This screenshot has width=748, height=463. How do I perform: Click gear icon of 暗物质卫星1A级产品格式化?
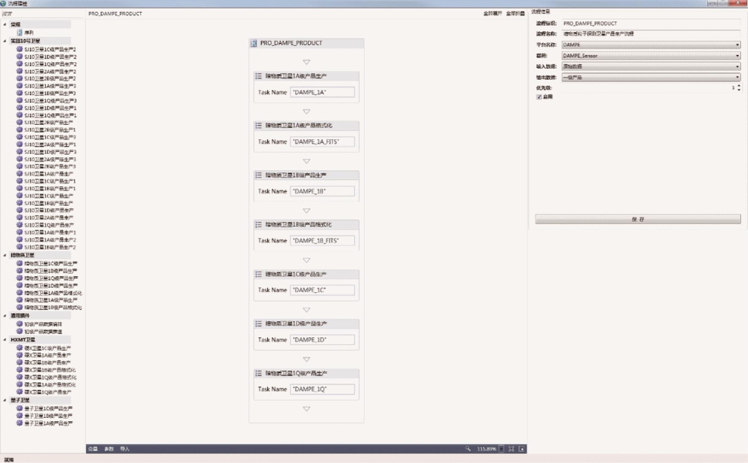tap(19, 293)
